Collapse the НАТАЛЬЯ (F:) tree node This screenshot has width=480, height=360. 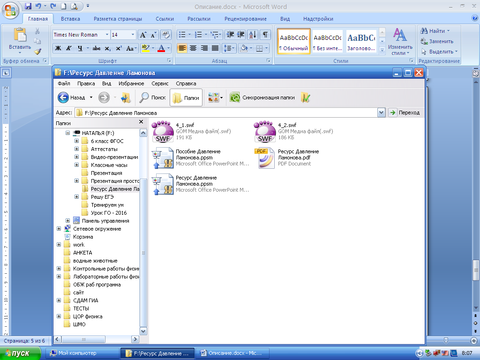tap(67, 133)
